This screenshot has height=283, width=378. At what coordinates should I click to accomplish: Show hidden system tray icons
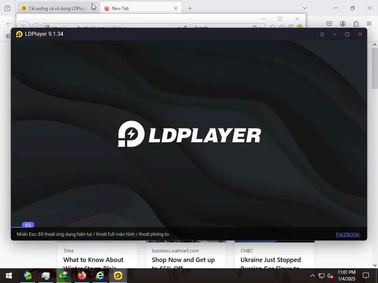312,276
